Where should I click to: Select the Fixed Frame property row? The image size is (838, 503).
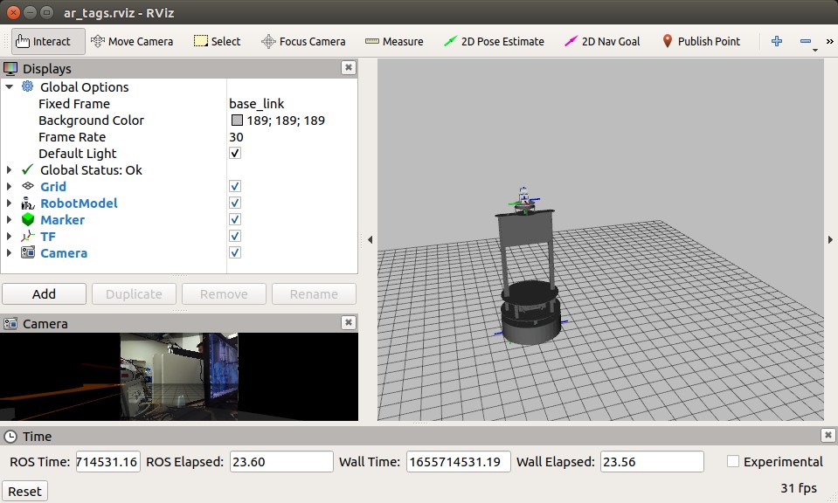click(x=179, y=104)
